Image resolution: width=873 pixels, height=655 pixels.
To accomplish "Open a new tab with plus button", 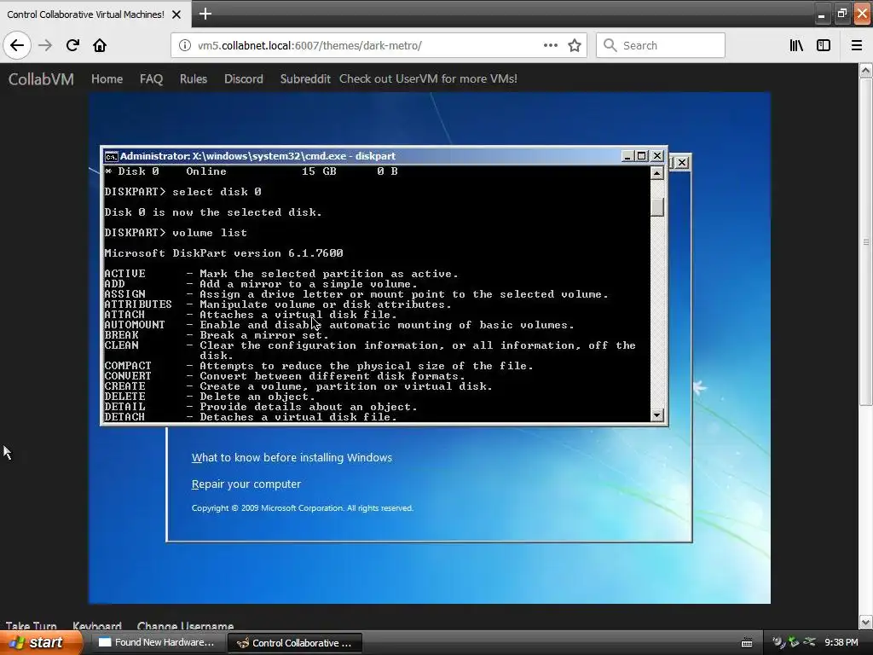I will tap(205, 14).
